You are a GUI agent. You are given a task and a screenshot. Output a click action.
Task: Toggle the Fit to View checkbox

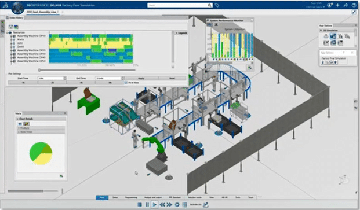(126, 83)
